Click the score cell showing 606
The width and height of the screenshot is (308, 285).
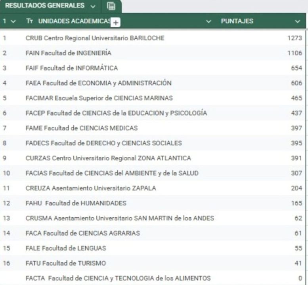coord(296,83)
